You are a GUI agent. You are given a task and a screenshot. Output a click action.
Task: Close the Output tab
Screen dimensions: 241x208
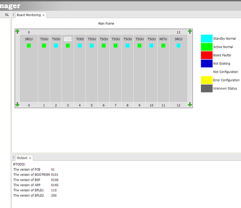tap(30, 158)
